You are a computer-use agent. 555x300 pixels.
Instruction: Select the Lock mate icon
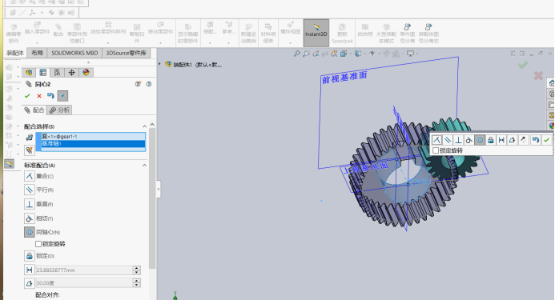[30, 256]
